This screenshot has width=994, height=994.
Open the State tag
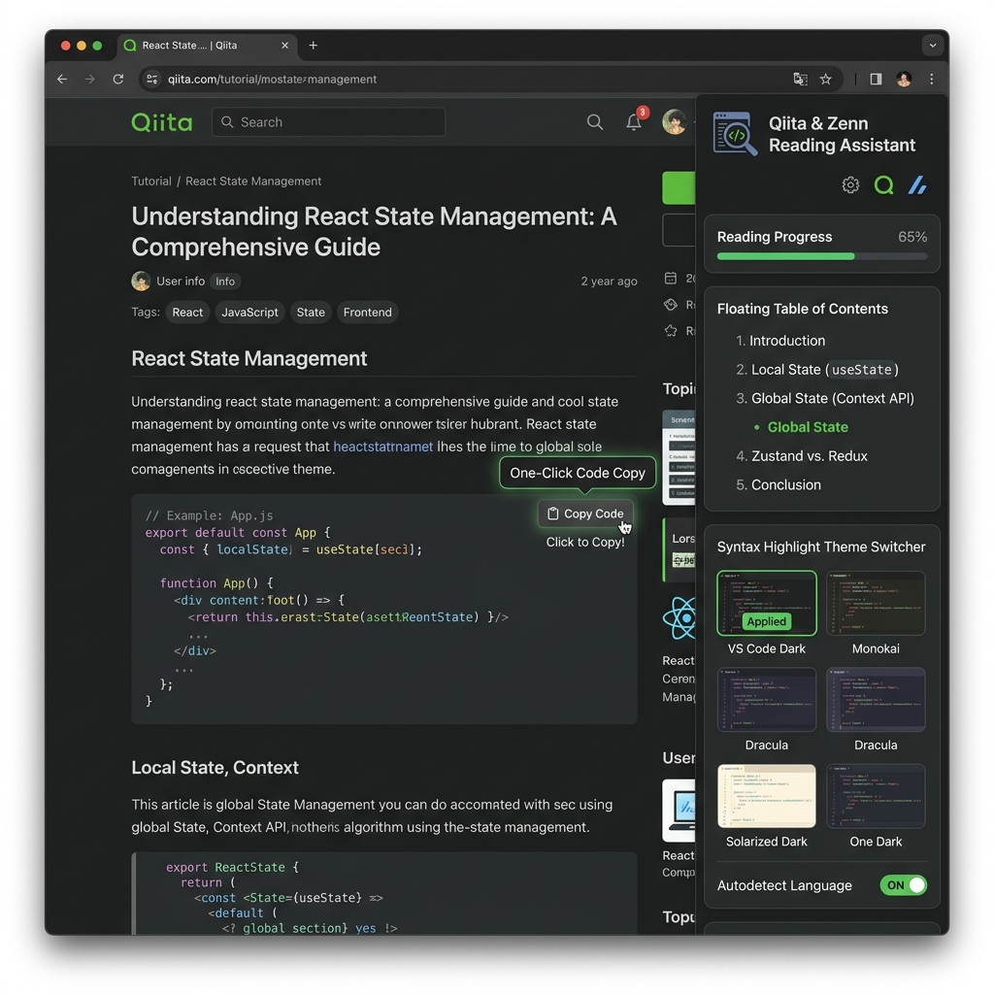click(311, 313)
